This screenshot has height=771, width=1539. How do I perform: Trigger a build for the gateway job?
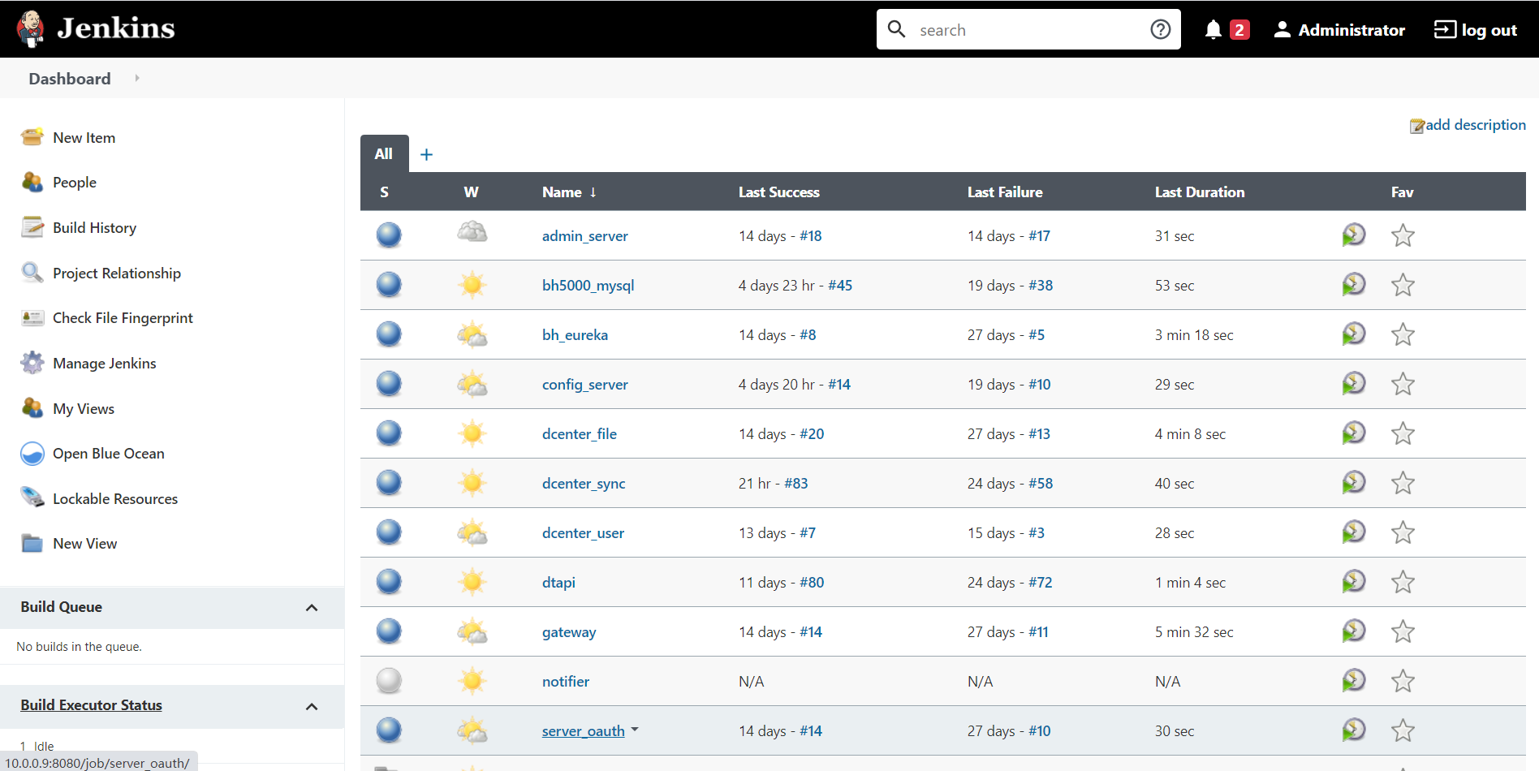click(1353, 631)
